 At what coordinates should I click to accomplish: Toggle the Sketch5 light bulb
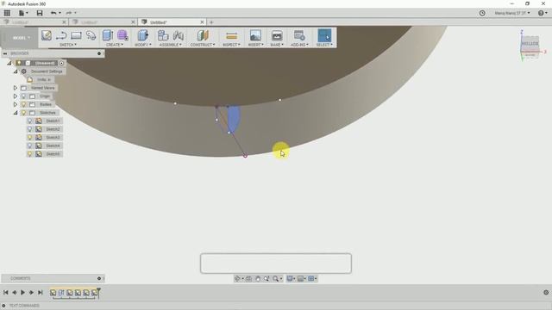pyautogui.click(x=30, y=154)
